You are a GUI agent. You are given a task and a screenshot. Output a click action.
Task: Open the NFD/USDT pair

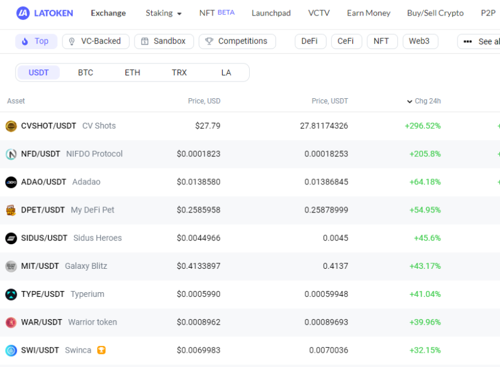pos(40,154)
